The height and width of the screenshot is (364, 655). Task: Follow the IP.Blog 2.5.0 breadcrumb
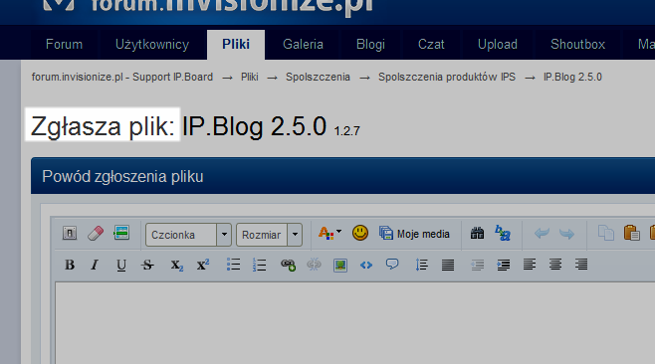(x=572, y=78)
